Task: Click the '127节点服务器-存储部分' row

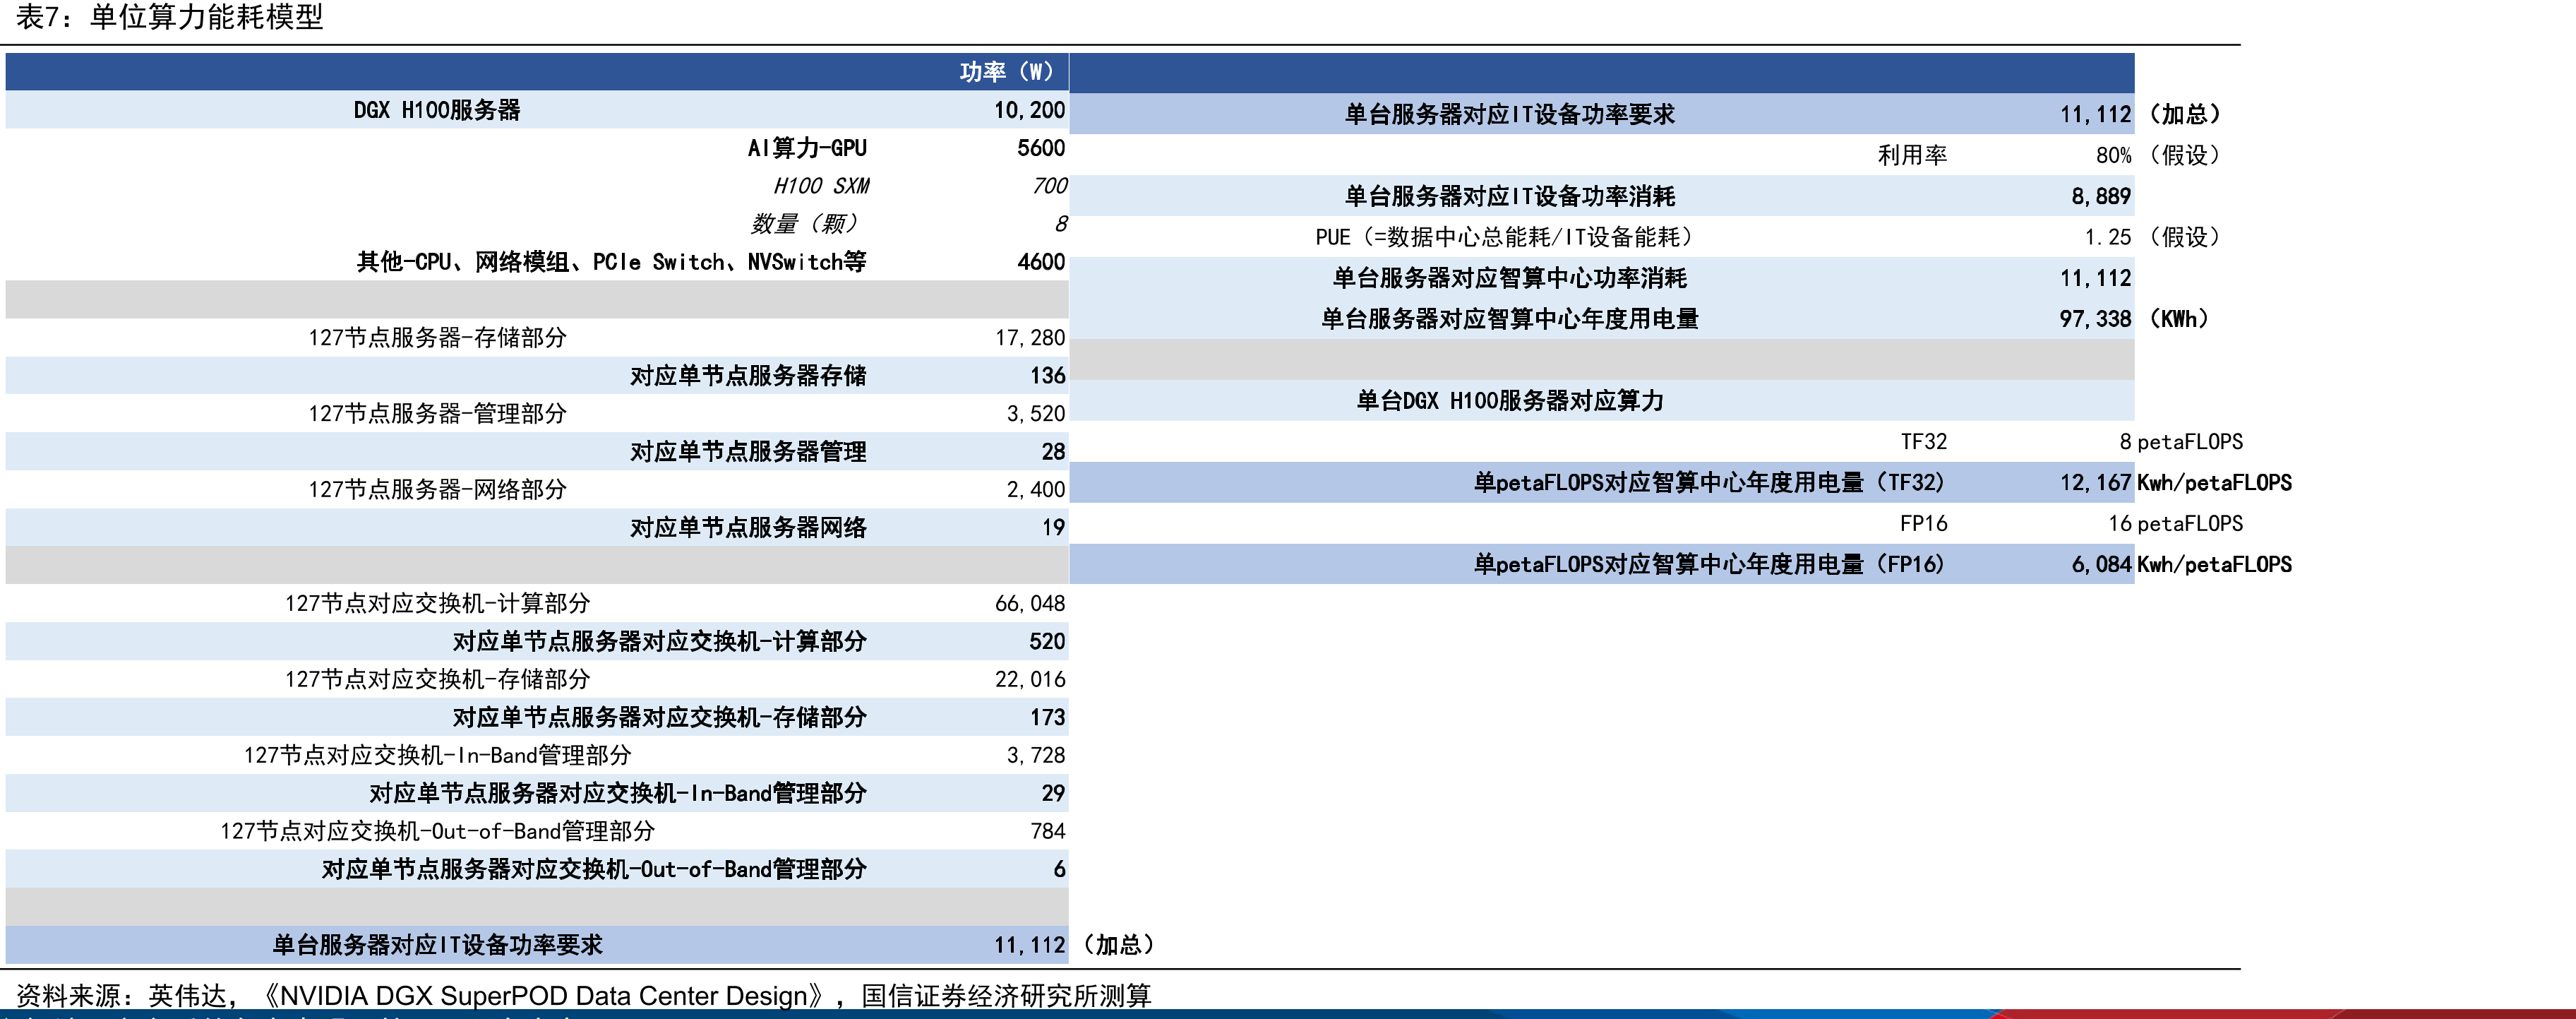Action: tap(537, 338)
